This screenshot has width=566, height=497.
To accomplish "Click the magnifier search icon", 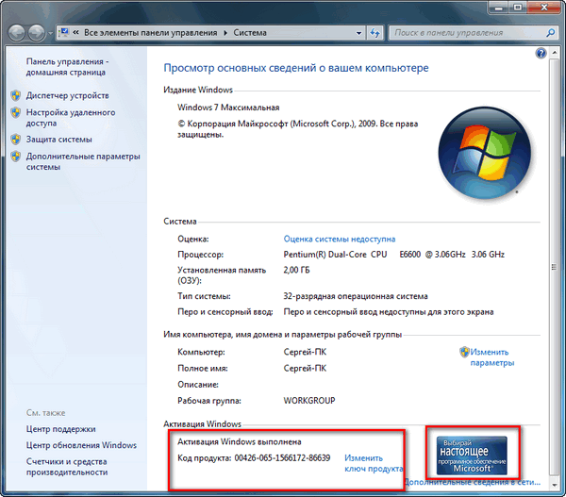I will click(x=550, y=33).
